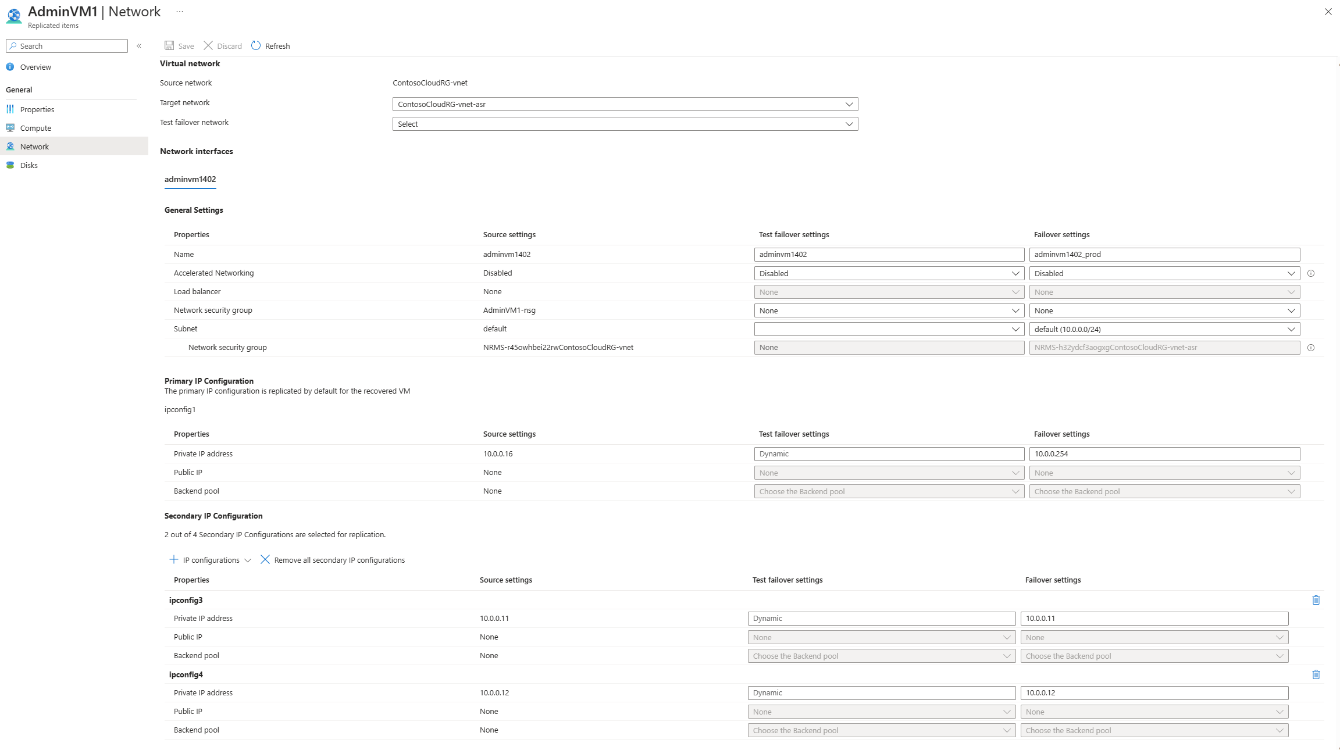Click the Refresh toolbar icon

[x=256, y=45]
